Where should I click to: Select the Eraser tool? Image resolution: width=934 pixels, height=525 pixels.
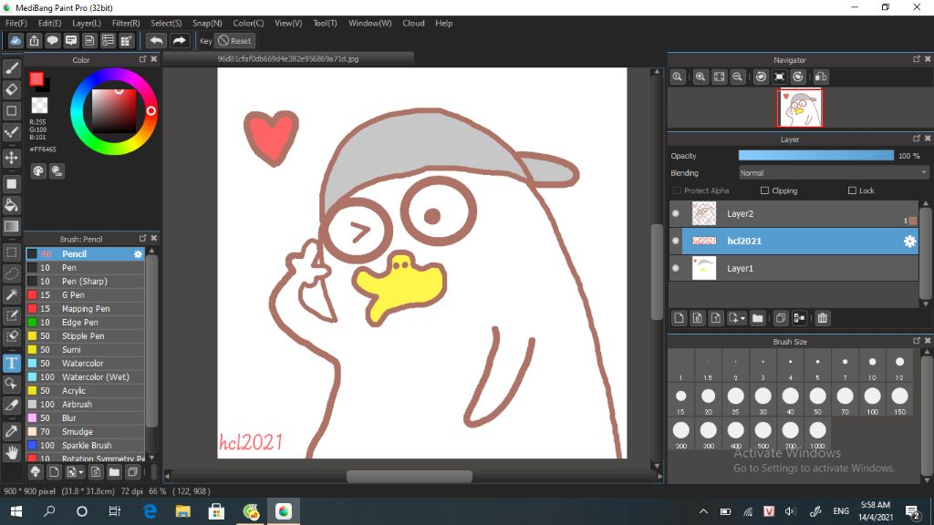pyautogui.click(x=11, y=90)
